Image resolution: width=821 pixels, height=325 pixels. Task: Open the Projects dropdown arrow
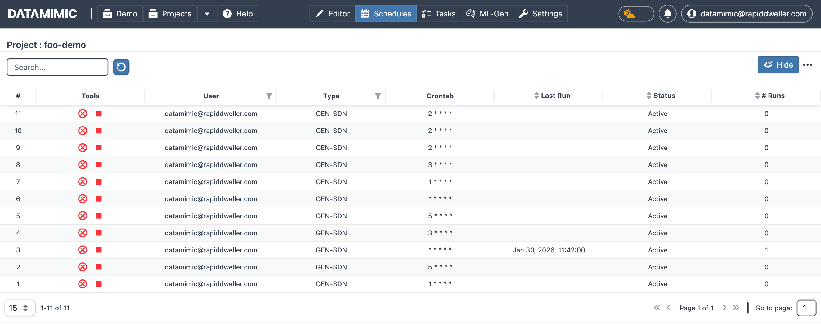point(207,14)
